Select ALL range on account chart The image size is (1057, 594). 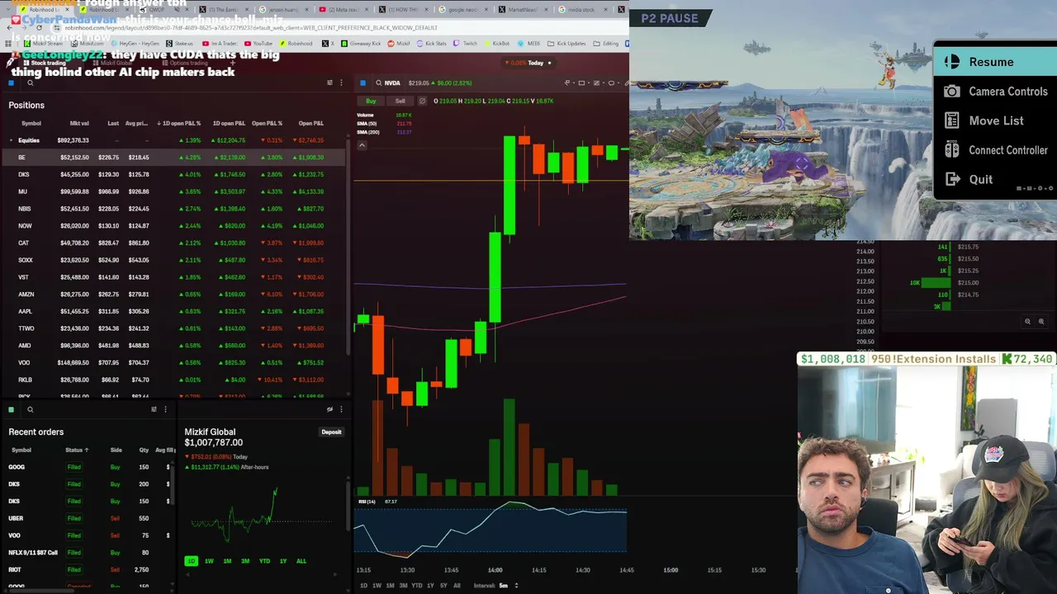(x=301, y=561)
